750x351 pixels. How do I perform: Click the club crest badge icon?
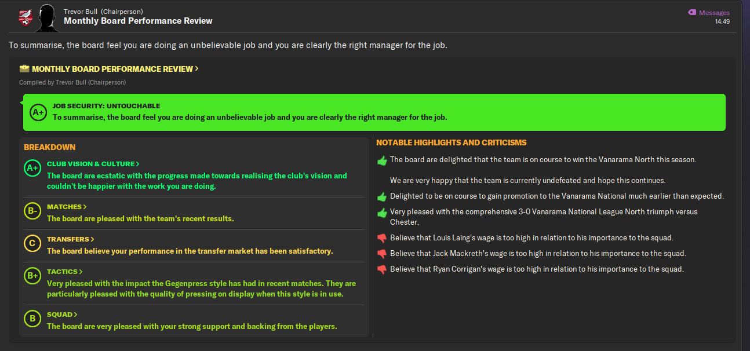25,17
